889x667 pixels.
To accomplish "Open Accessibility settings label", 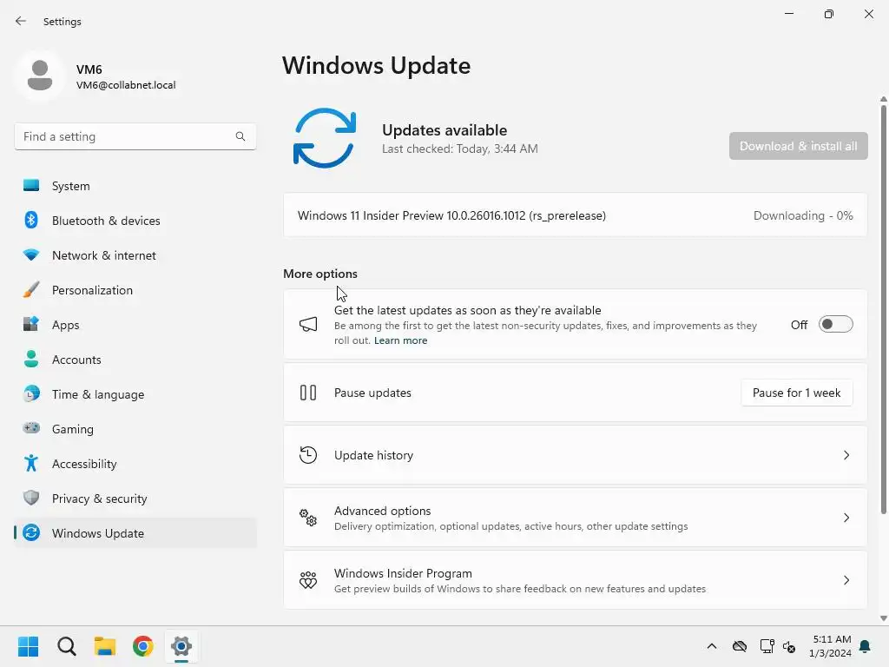I will [x=84, y=464].
